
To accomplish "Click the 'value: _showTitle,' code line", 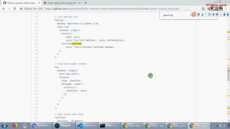I will pyautogui.click(x=71, y=81).
